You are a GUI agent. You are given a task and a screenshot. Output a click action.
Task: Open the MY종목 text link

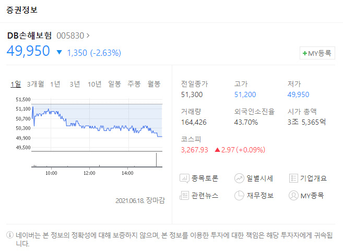click(312, 196)
